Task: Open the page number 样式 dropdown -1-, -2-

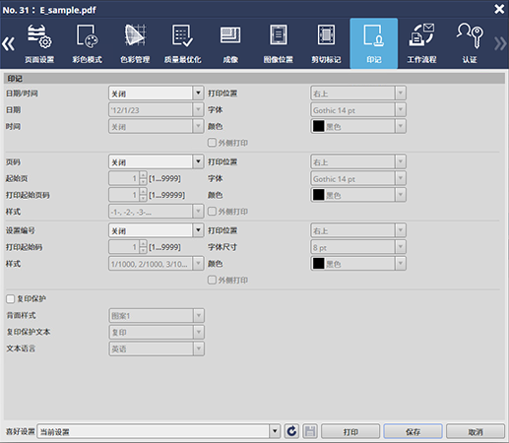Action: coord(156,212)
